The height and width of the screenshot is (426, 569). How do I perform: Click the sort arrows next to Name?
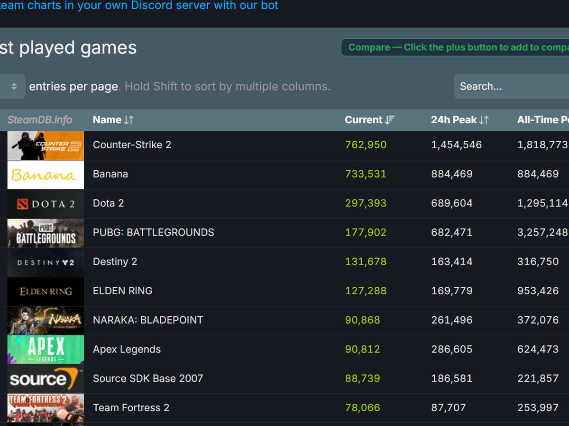point(128,119)
